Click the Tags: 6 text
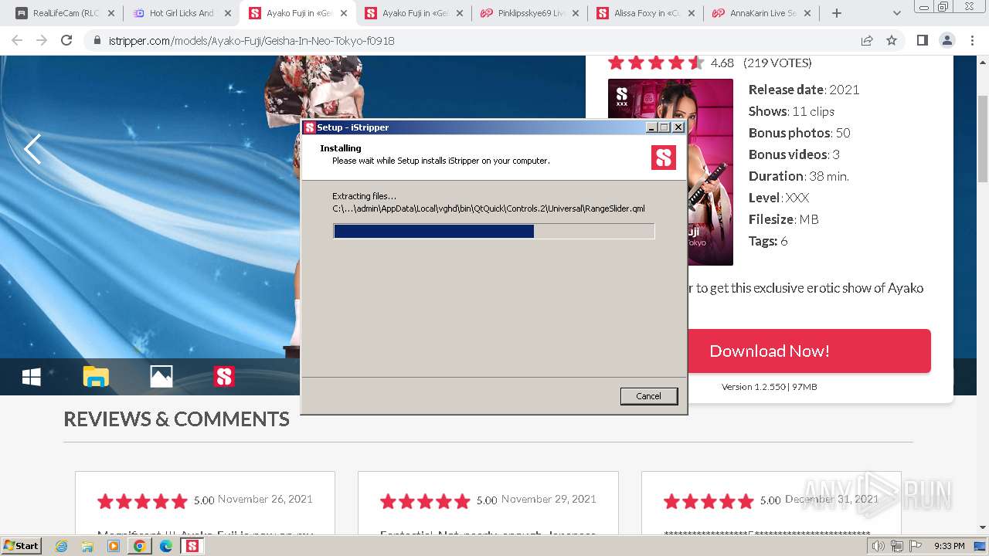The height and width of the screenshot is (556, 989). [x=768, y=241]
